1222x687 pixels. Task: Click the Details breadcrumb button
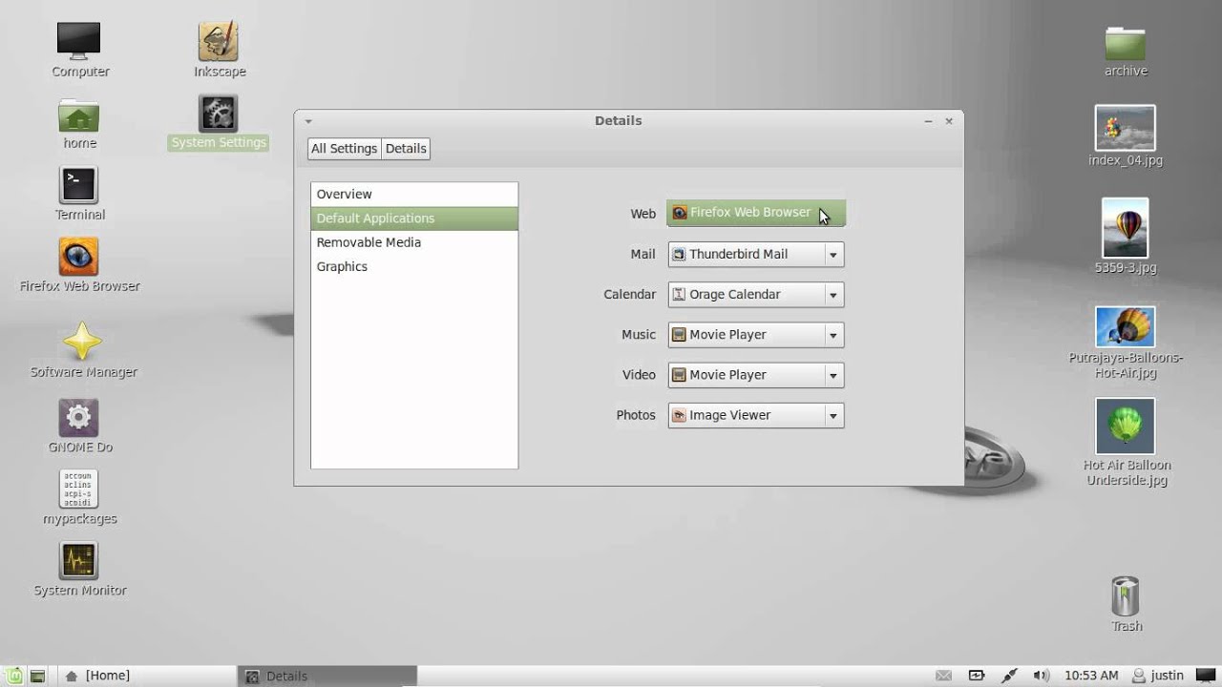(x=406, y=148)
